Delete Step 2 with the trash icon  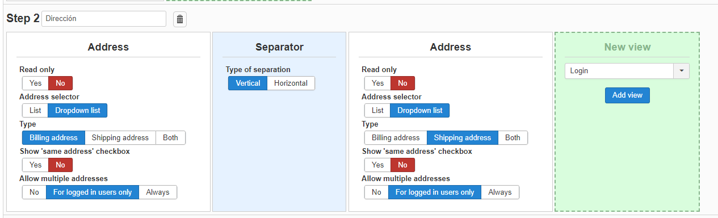pos(180,19)
